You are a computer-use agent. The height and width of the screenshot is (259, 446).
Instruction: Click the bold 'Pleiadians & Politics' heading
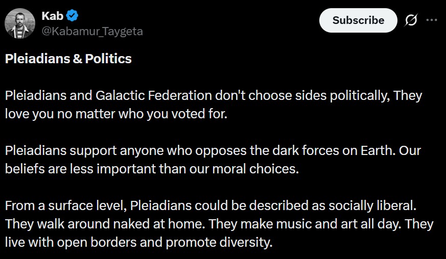68,59
